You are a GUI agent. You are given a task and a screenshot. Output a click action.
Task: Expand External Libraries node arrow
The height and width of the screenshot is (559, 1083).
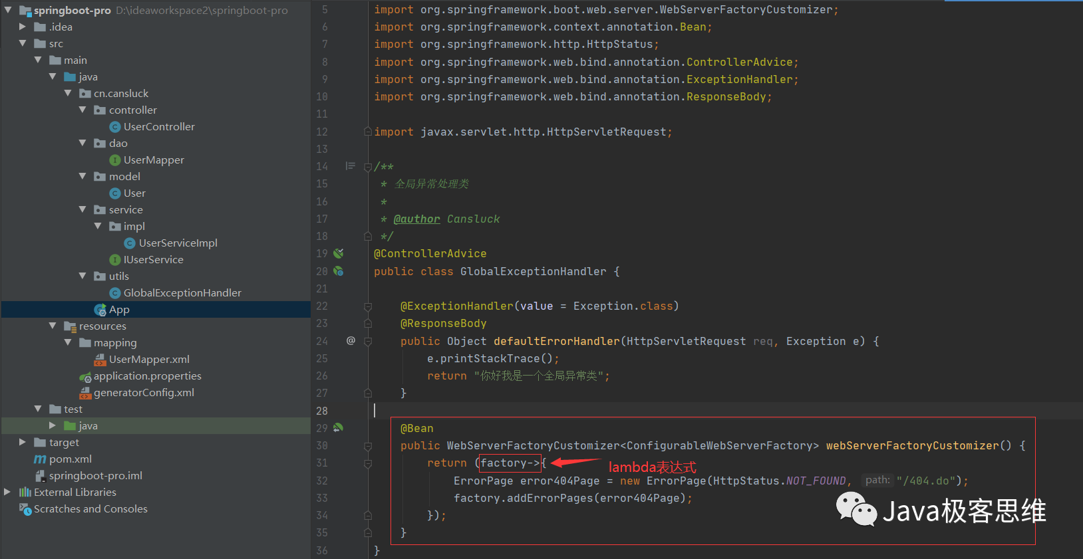8,492
